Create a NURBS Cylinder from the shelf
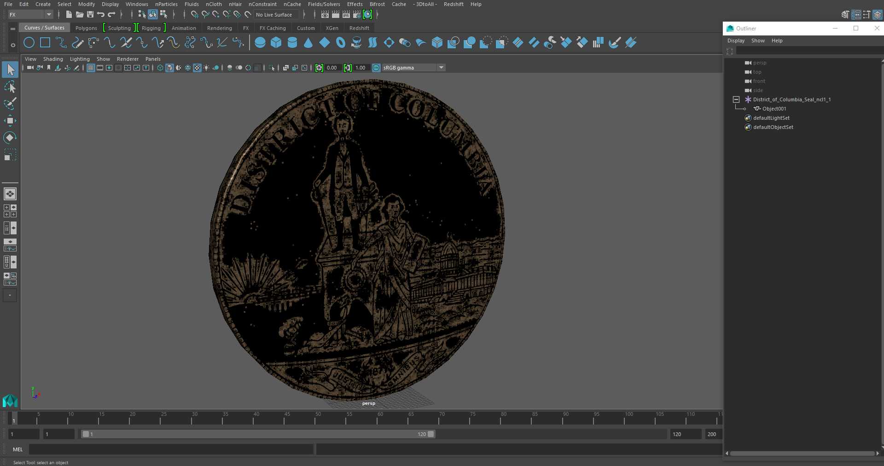 tap(292, 43)
